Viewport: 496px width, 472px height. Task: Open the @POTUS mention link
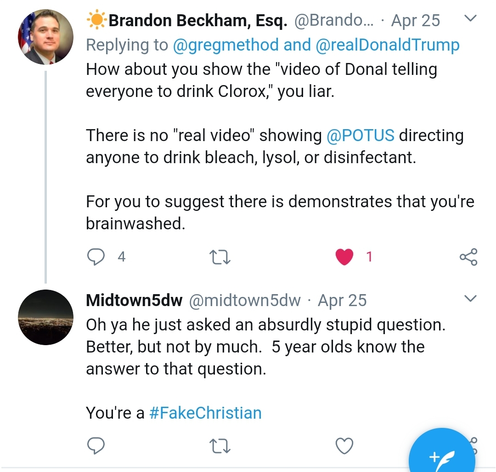361,136
